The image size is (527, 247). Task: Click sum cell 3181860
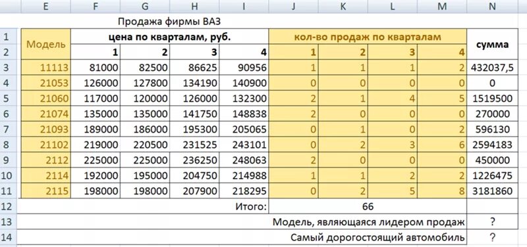(x=492, y=191)
